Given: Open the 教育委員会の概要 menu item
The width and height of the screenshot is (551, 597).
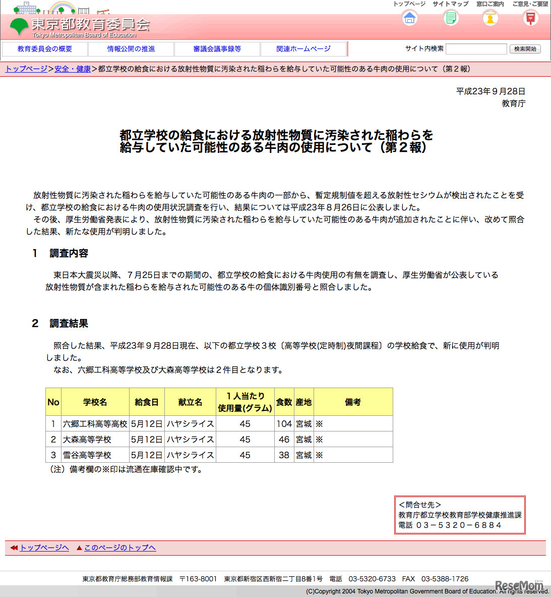Looking at the screenshot, I should click(46, 49).
